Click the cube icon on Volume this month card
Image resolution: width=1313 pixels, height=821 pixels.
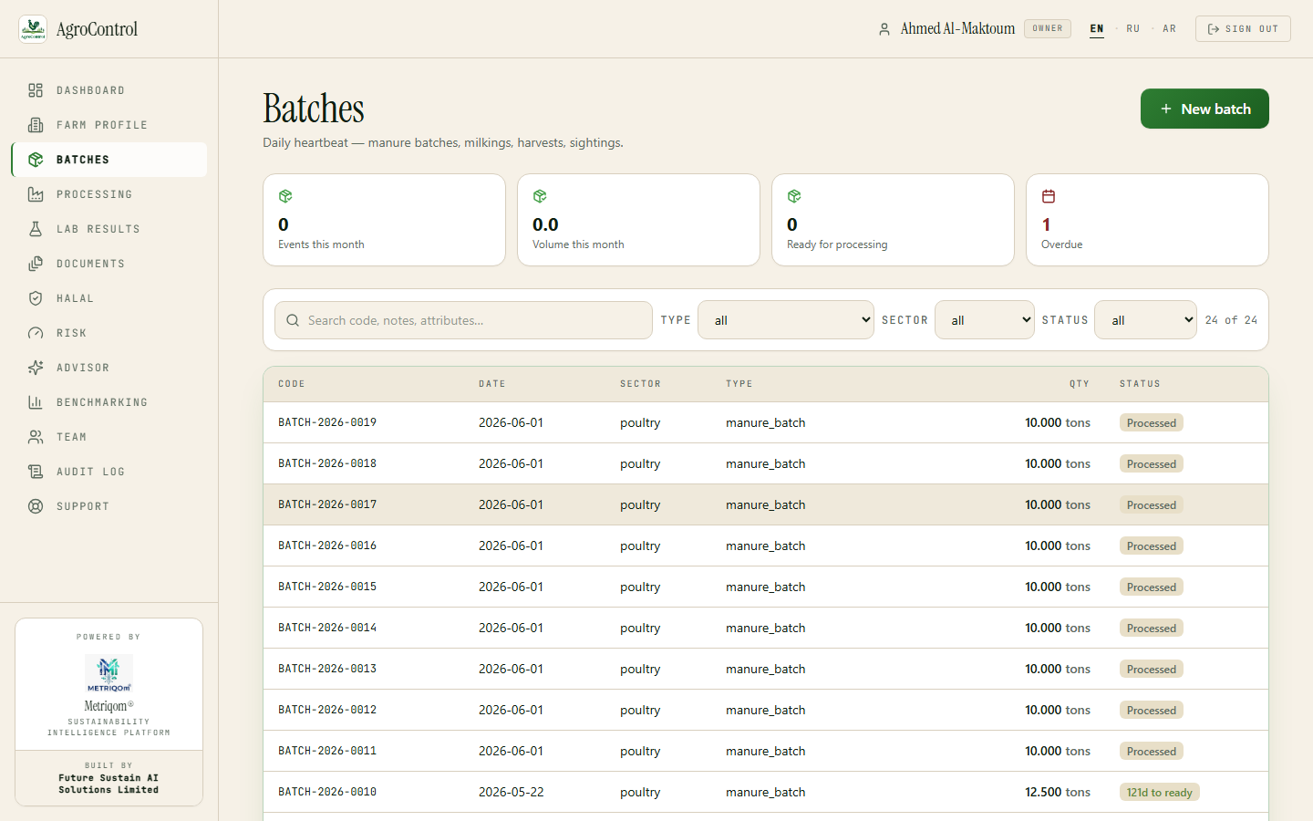tap(540, 196)
